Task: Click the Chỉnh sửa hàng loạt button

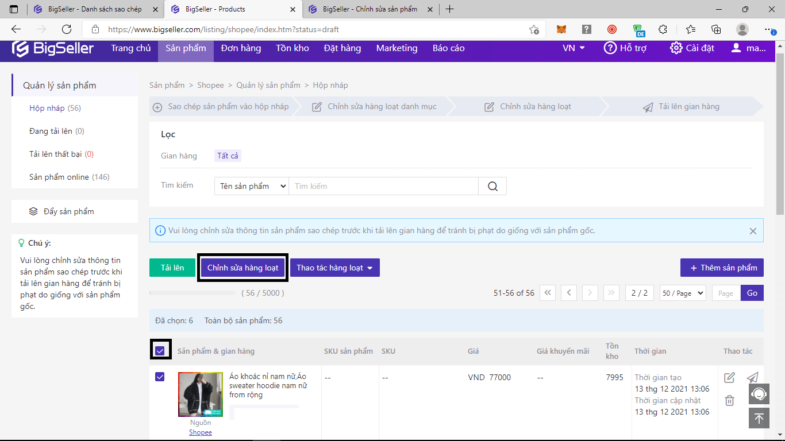Action: coord(243,267)
